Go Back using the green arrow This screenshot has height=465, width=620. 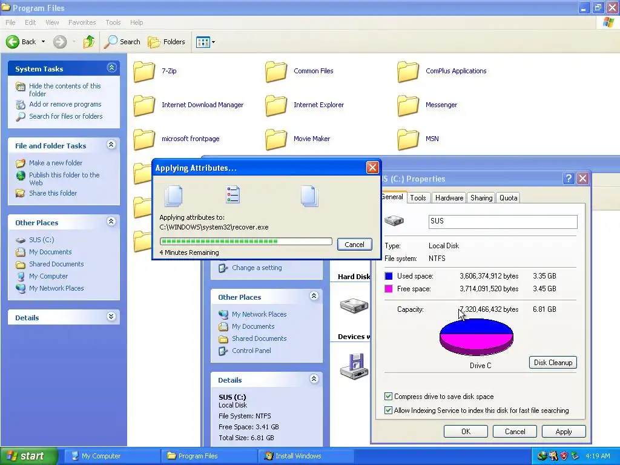pyautogui.click(x=13, y=42)
